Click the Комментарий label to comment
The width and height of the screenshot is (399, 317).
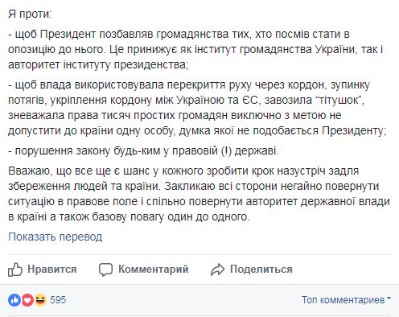(154, 270)
